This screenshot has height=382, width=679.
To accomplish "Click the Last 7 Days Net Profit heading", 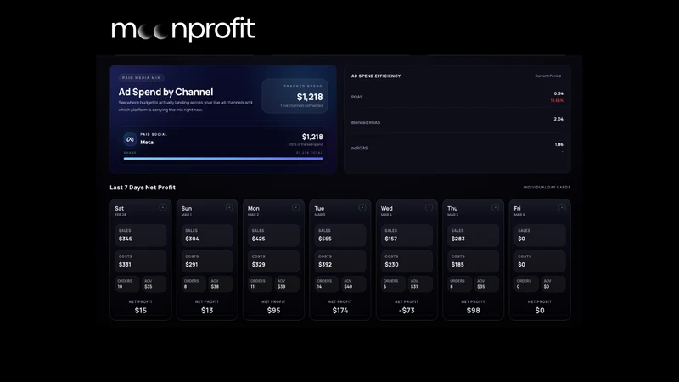I will coord(143,188).
